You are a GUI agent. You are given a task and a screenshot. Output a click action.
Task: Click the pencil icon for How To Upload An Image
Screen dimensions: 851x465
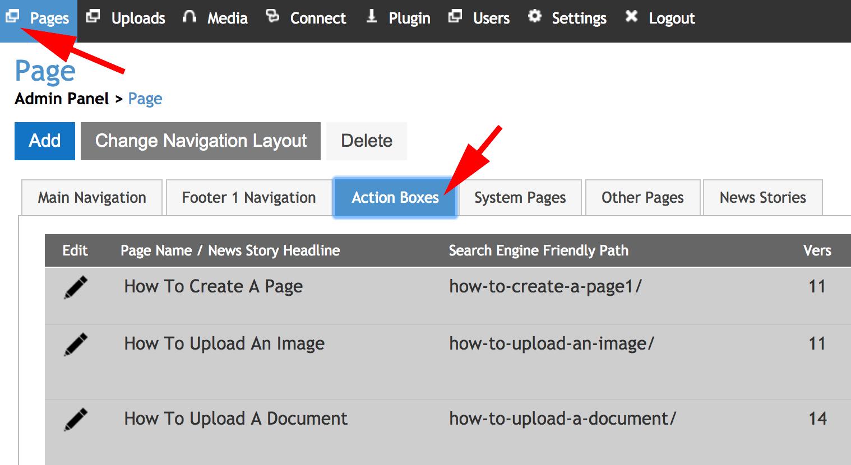click(x=76, y=345)
